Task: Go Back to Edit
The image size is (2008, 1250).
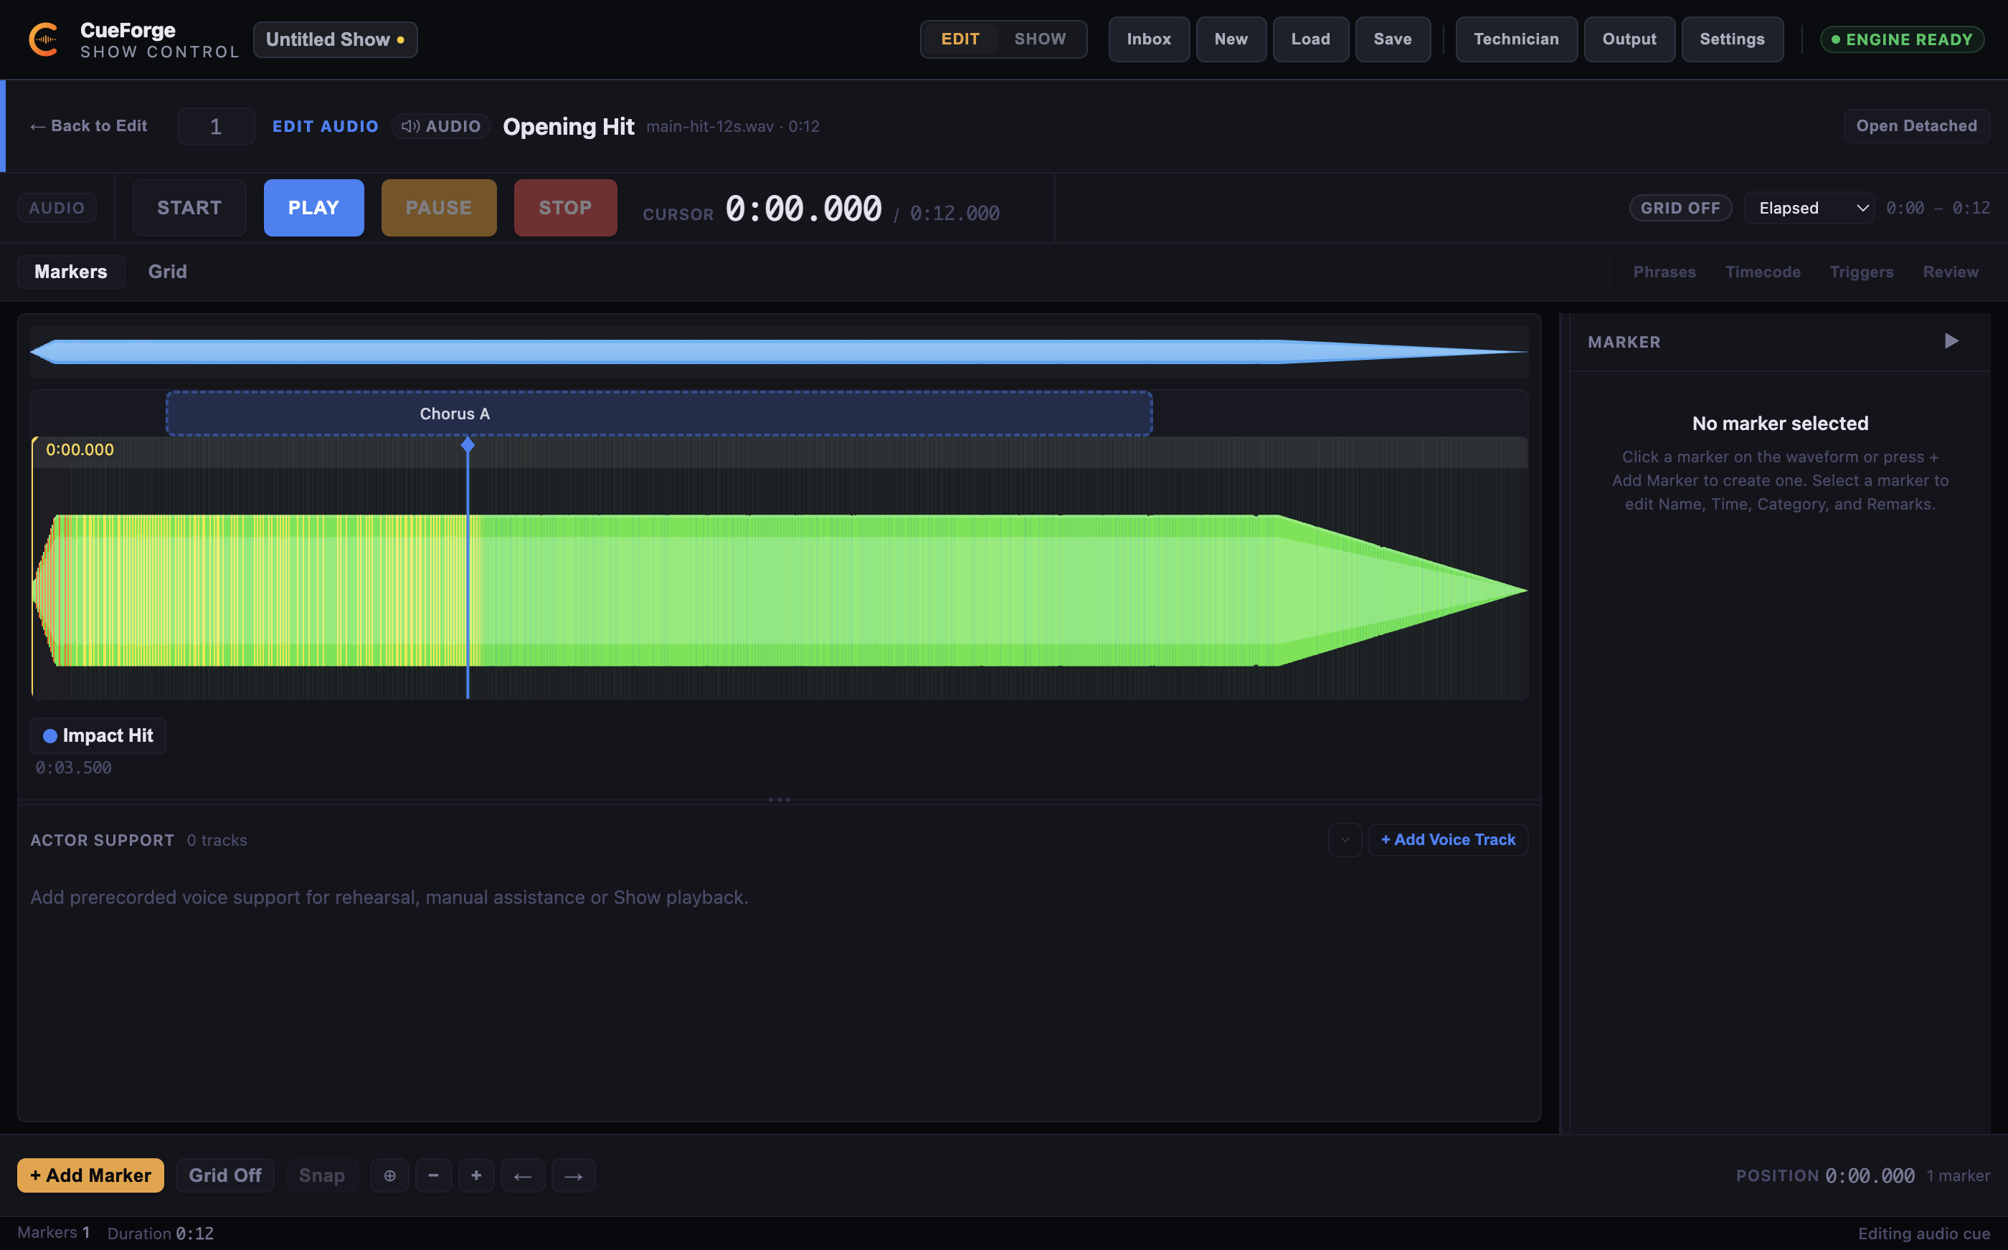Action: click(88, 125)
